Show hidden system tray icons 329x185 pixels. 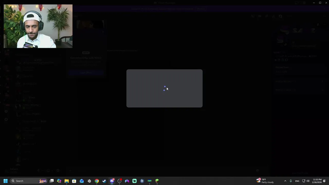pos(285,181)
